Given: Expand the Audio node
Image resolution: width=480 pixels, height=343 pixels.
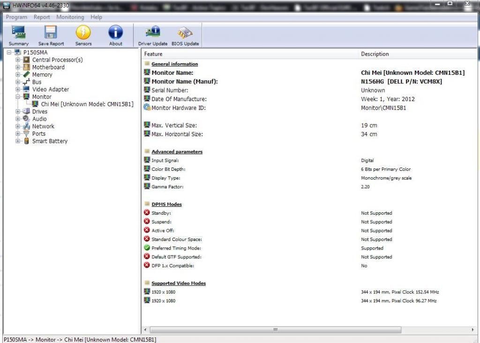Looking at the screenshot, I should (18, 119).
